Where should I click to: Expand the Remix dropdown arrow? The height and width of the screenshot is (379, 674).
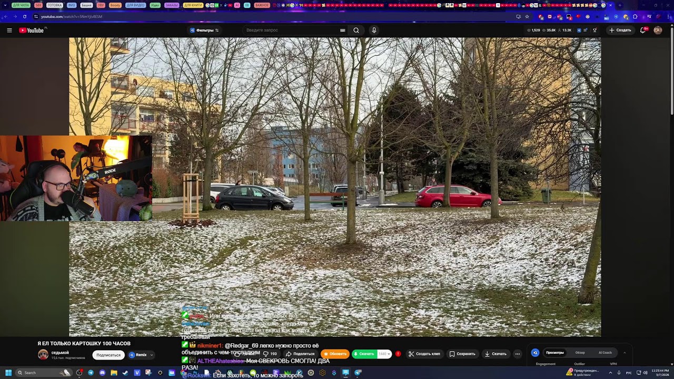click(x=152, y=355)
